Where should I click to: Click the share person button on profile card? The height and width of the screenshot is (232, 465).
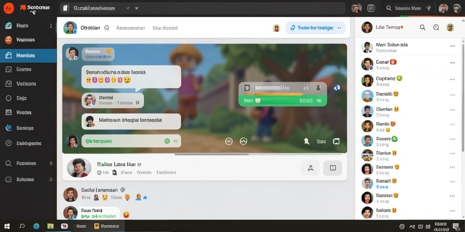tap(311, 168)
